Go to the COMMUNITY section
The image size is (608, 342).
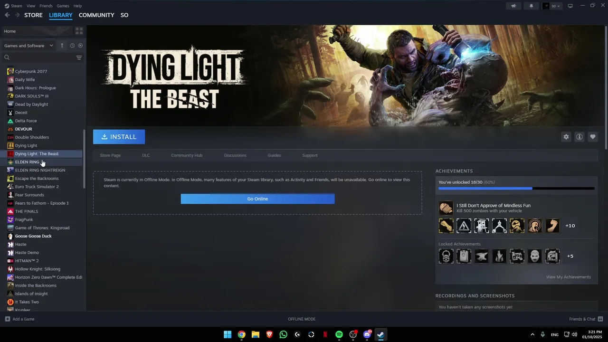click(x=96, y=15)
